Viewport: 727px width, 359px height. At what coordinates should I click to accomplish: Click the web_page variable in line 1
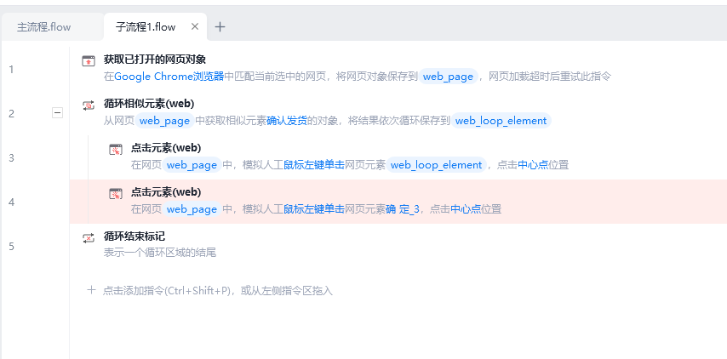[x=448, y=77]
